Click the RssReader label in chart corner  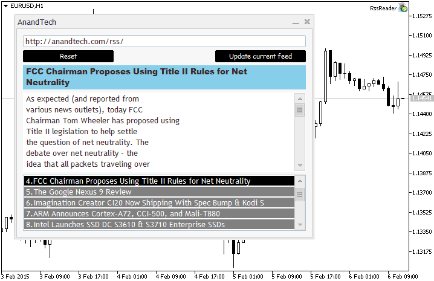pos(383,8)
